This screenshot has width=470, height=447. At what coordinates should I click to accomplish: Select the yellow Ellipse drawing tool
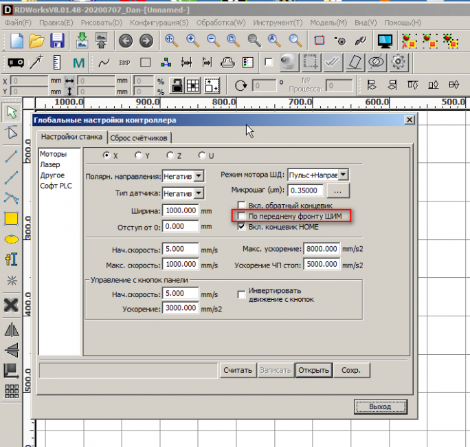tap(11, 239)
